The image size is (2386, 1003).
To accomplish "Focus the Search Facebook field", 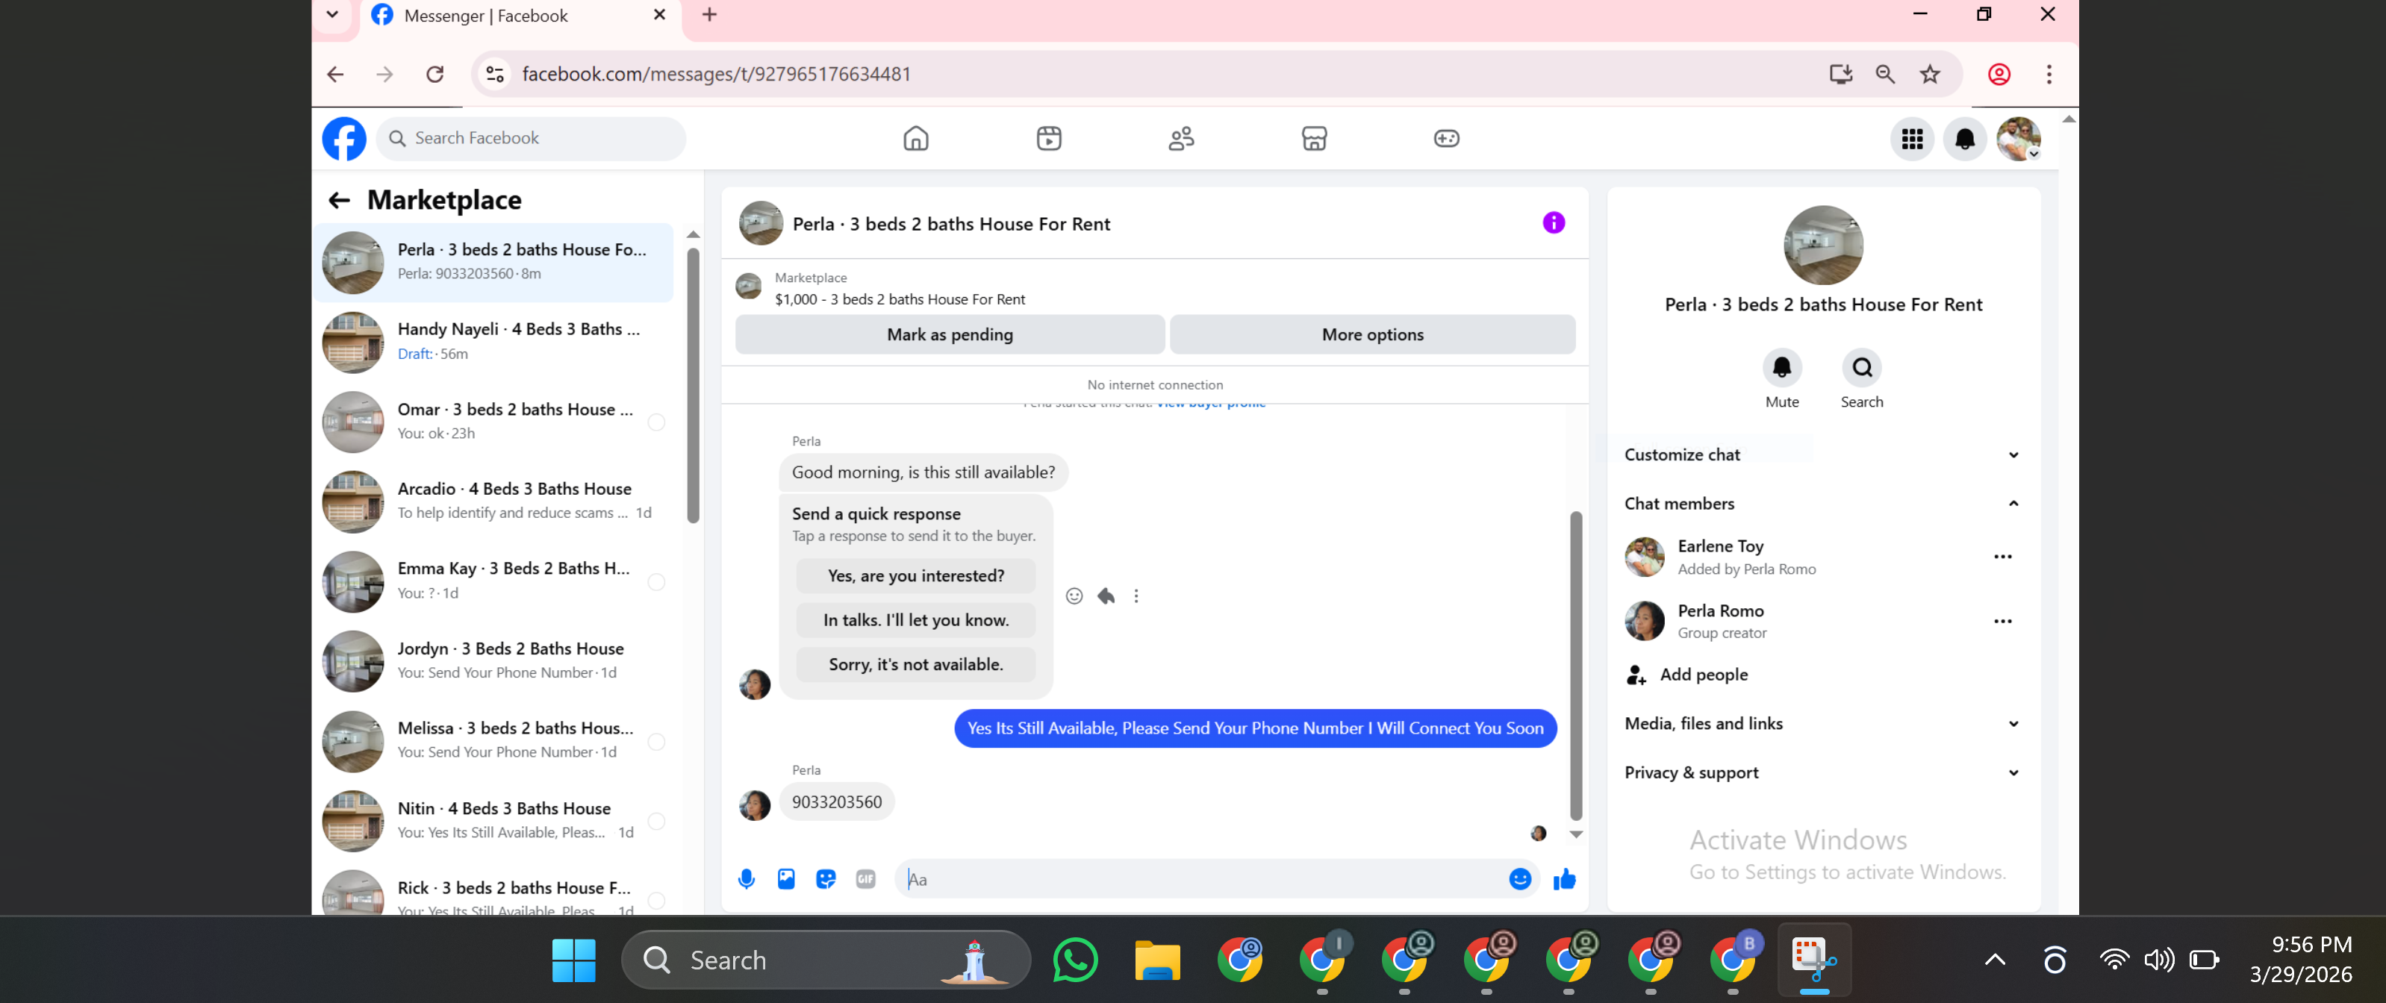I will pos(531,139).
